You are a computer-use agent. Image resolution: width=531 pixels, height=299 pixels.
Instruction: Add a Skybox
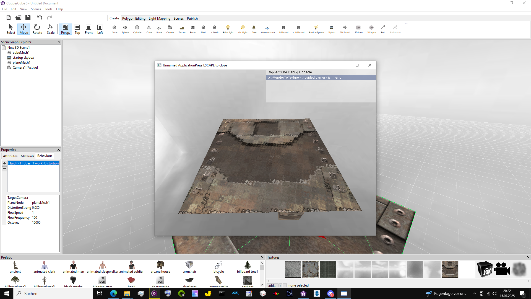point(332,29)
